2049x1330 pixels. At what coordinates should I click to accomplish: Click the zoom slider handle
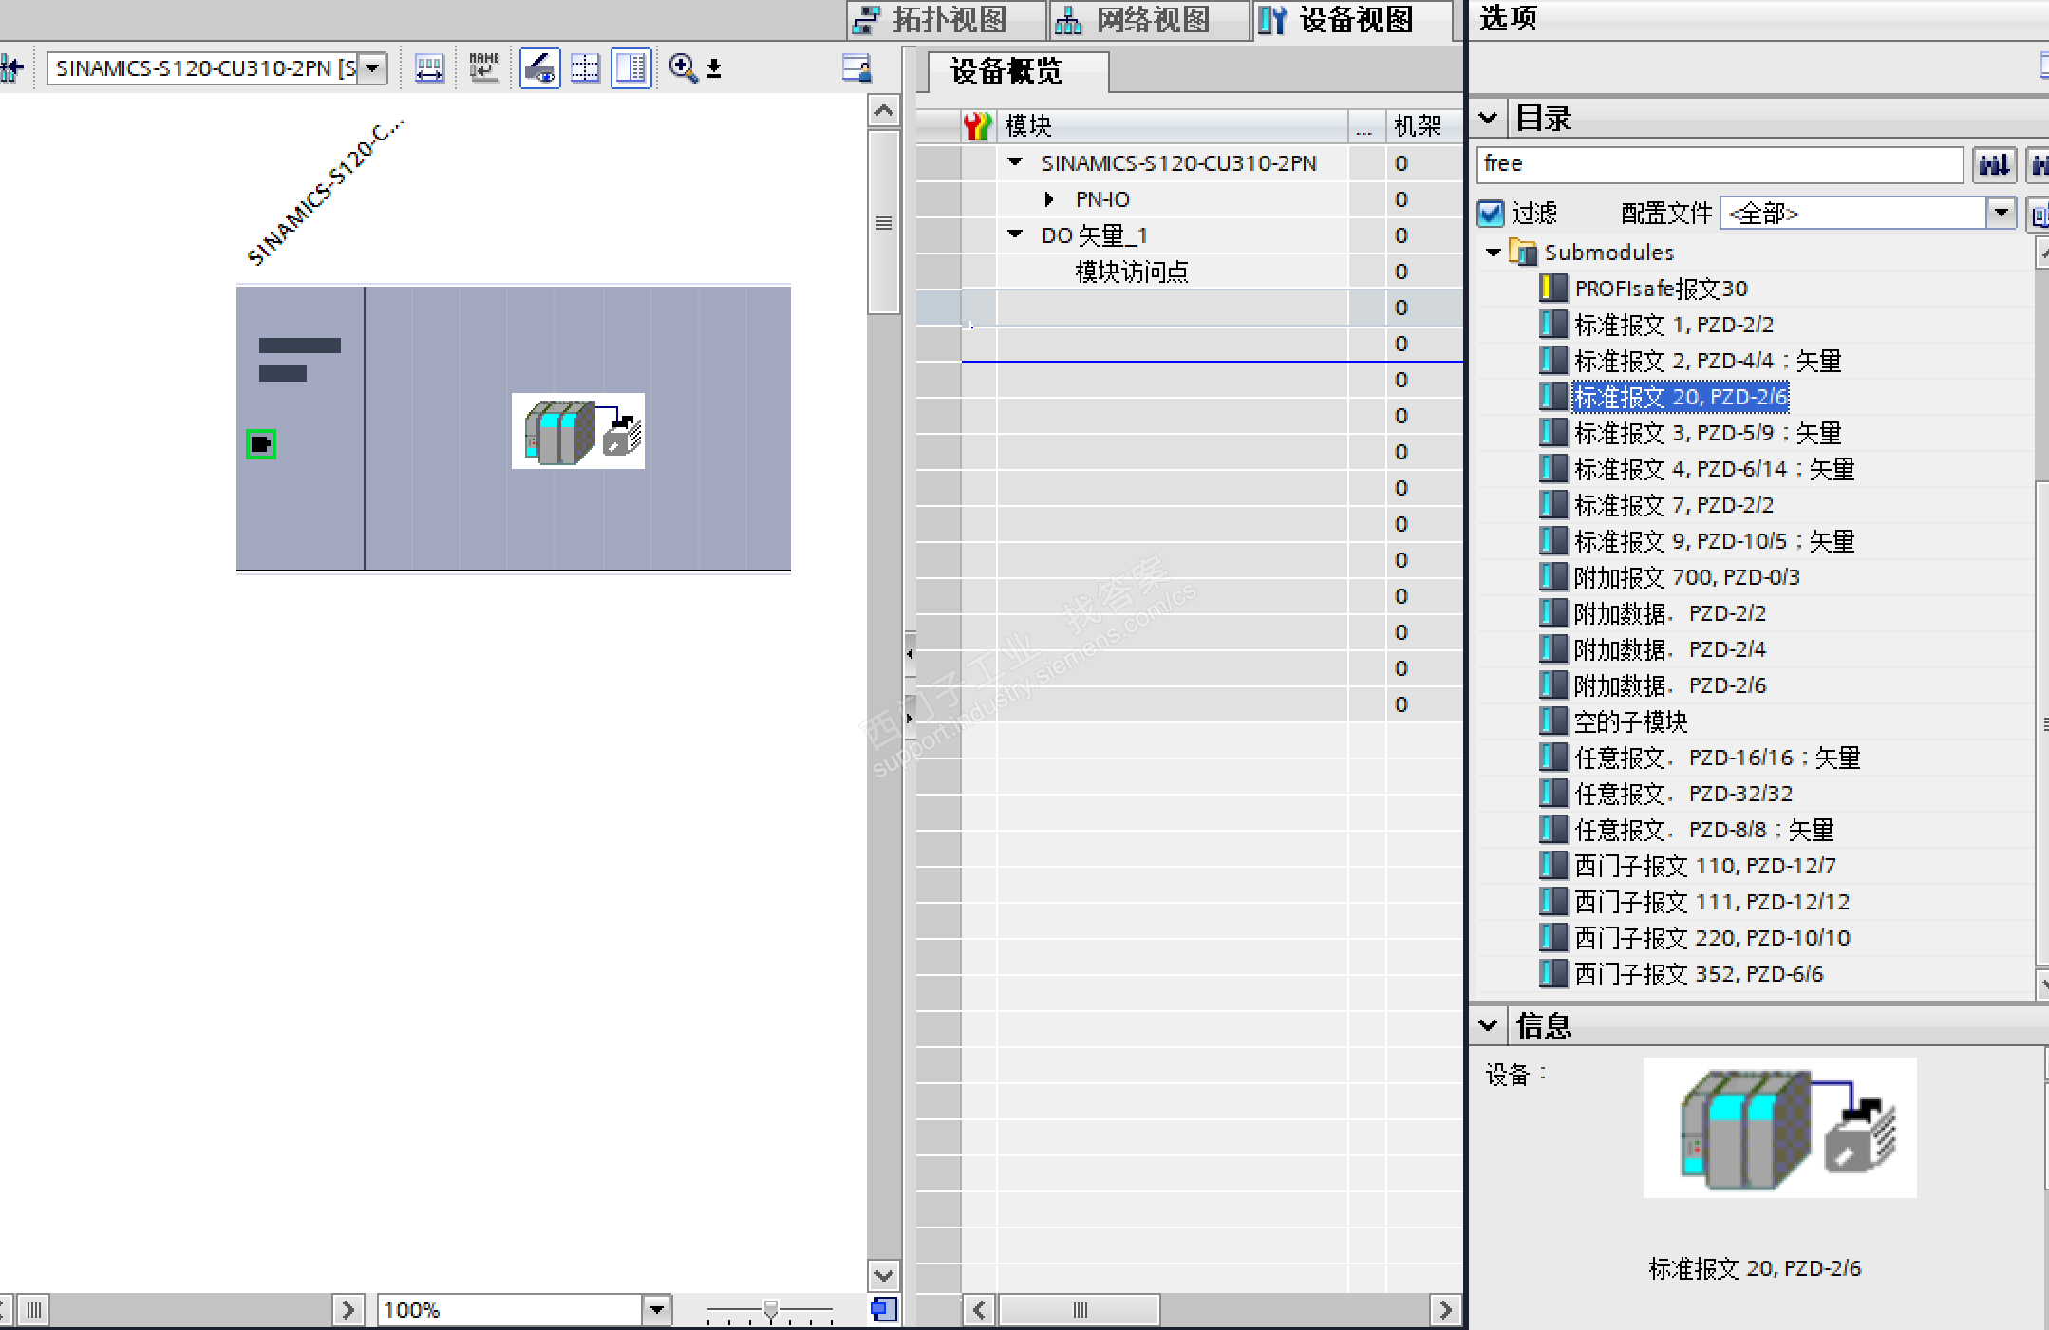point(771,1310)
